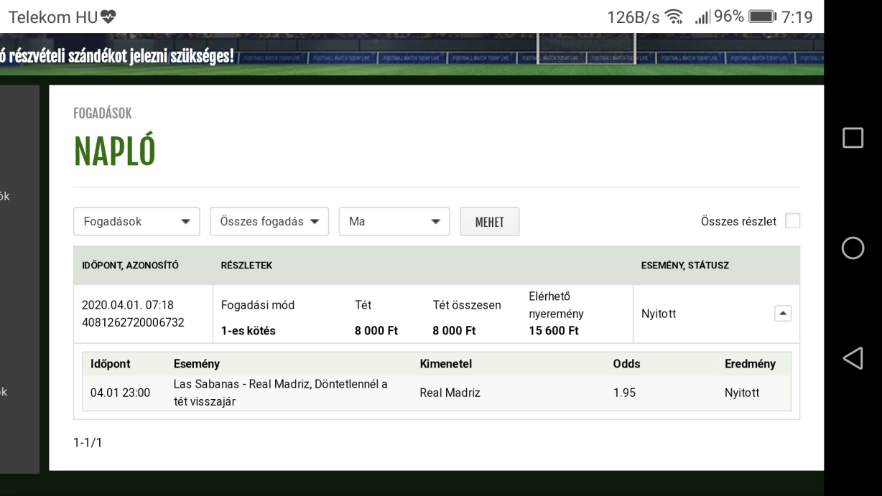Tap the Android recent apps square button

[853, 139]
